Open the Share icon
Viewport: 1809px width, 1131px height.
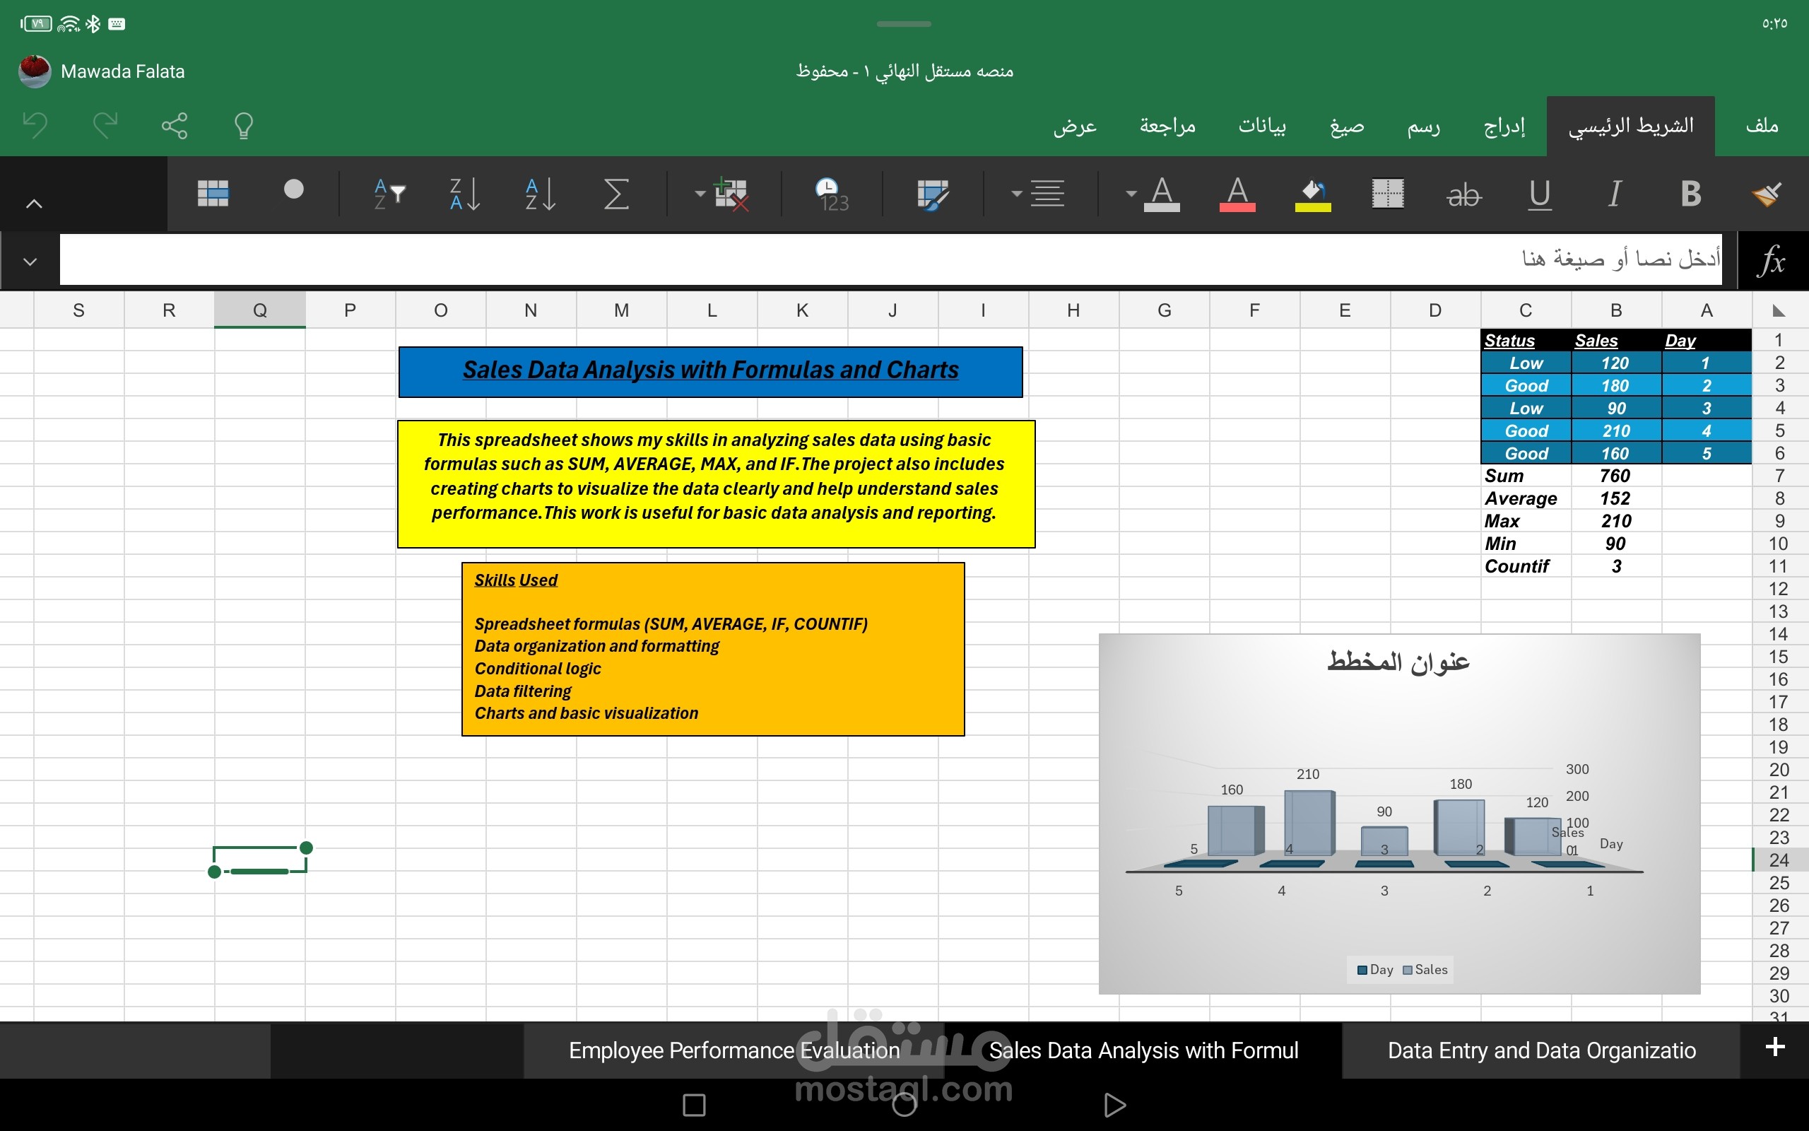174,125
